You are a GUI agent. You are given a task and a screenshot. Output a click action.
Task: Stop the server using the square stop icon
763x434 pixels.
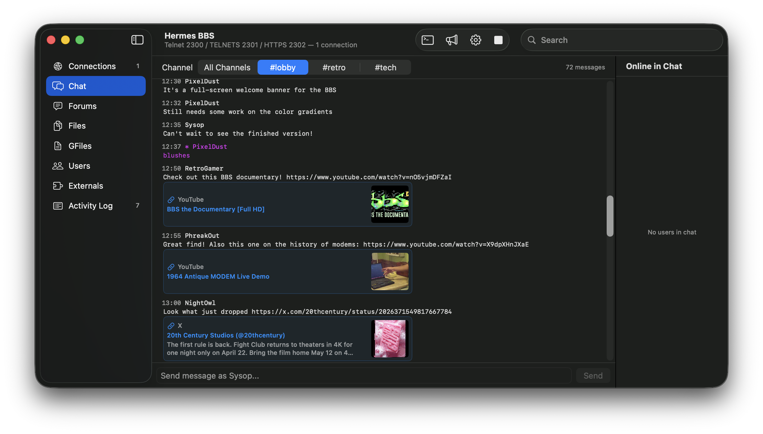click(x=498, y=40)
